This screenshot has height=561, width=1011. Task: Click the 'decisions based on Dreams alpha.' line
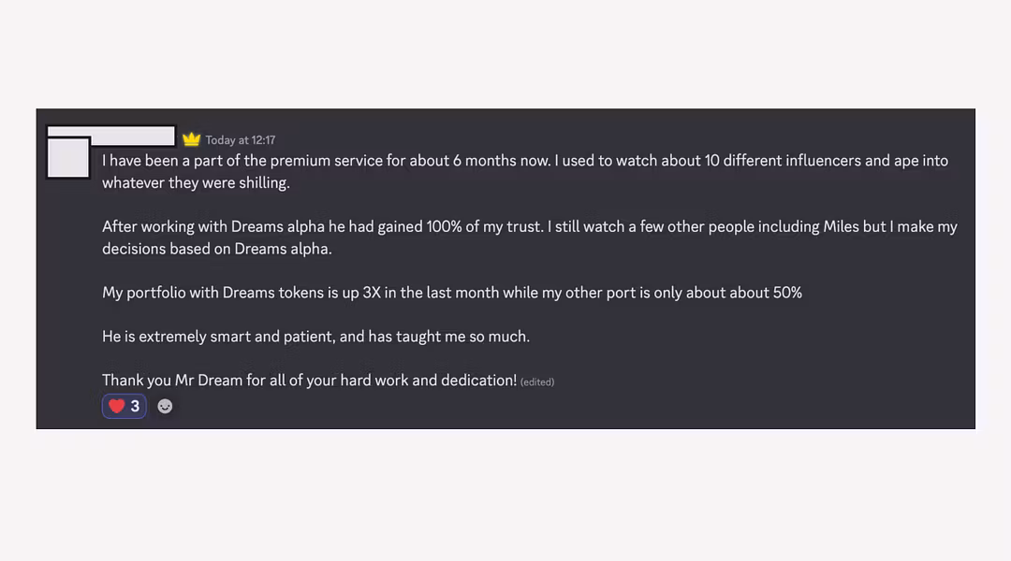coord(216,249)
